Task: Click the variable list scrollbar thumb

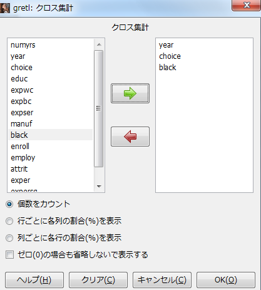Action: pyautogui.click(x=99, y=108)
